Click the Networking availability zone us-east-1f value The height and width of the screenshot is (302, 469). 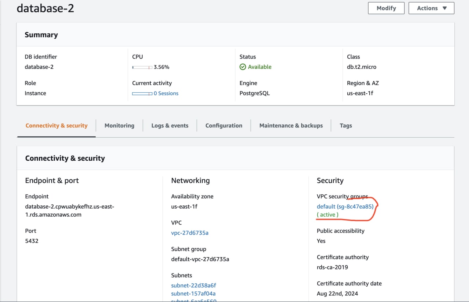click(x=184, y=206)
